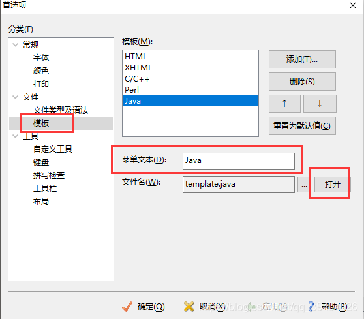Open 文件类型及语法 settings
Screen dimensions: 364x319
61,110
